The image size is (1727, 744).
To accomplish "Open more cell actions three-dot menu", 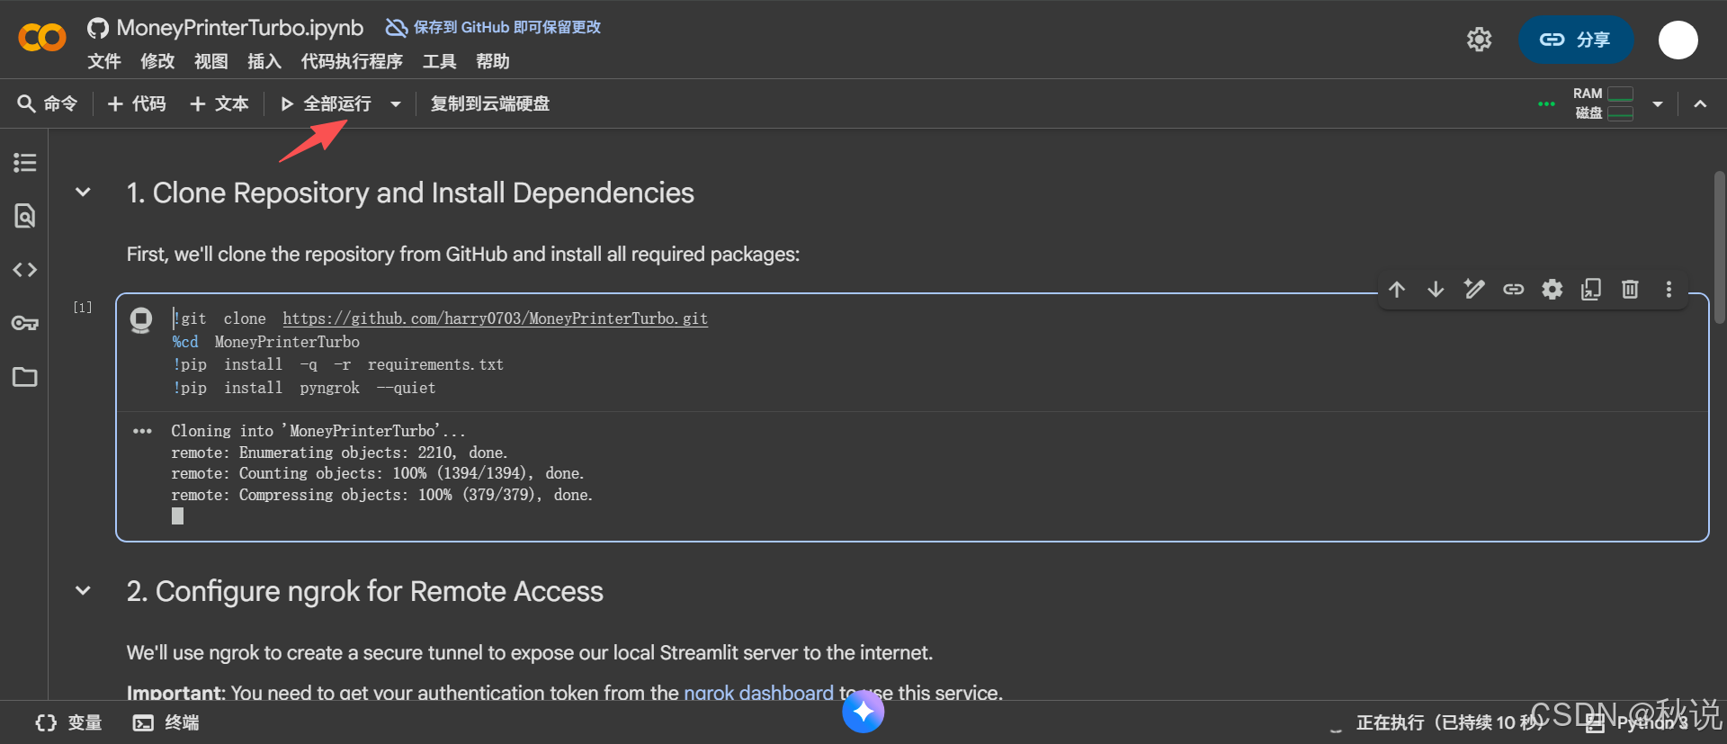I will tap(1669, 290).
